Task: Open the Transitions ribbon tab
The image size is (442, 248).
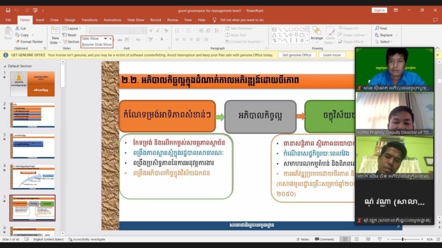Action: pyautogui.click(x=89, y=20)
